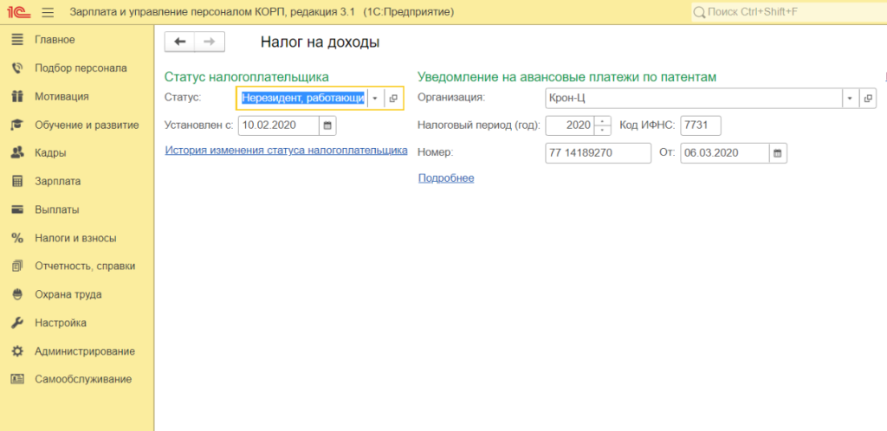Open the Настройка section
This screenshot has height=431, width=887.
click(x=60, y=323)
